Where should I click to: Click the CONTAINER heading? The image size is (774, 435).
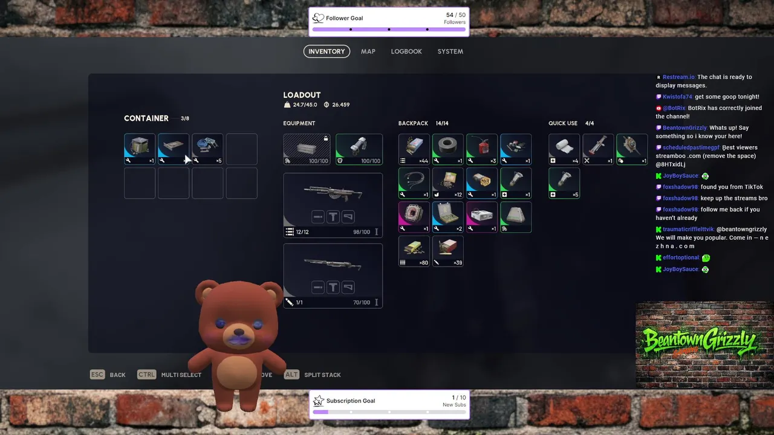146,118
